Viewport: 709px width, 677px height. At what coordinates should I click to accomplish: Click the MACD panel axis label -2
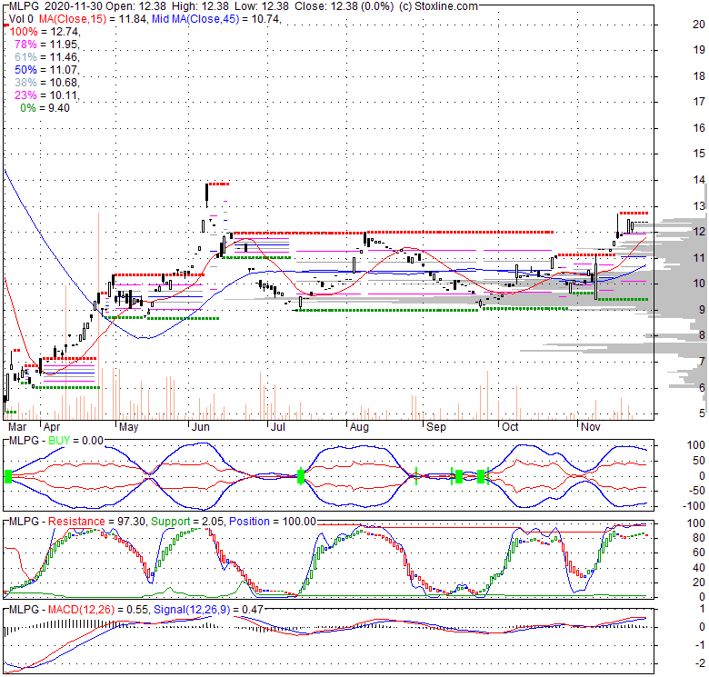click(x=700, y=663)
